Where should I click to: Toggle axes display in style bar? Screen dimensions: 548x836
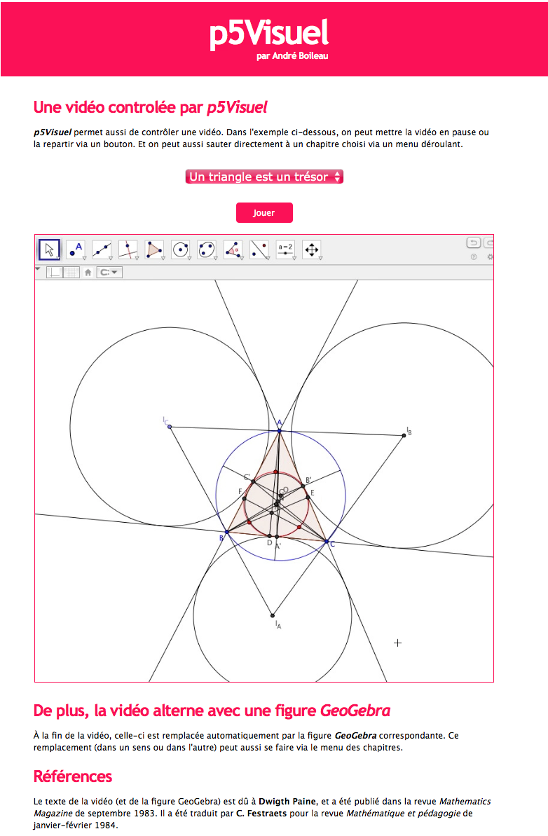(55, 273)
